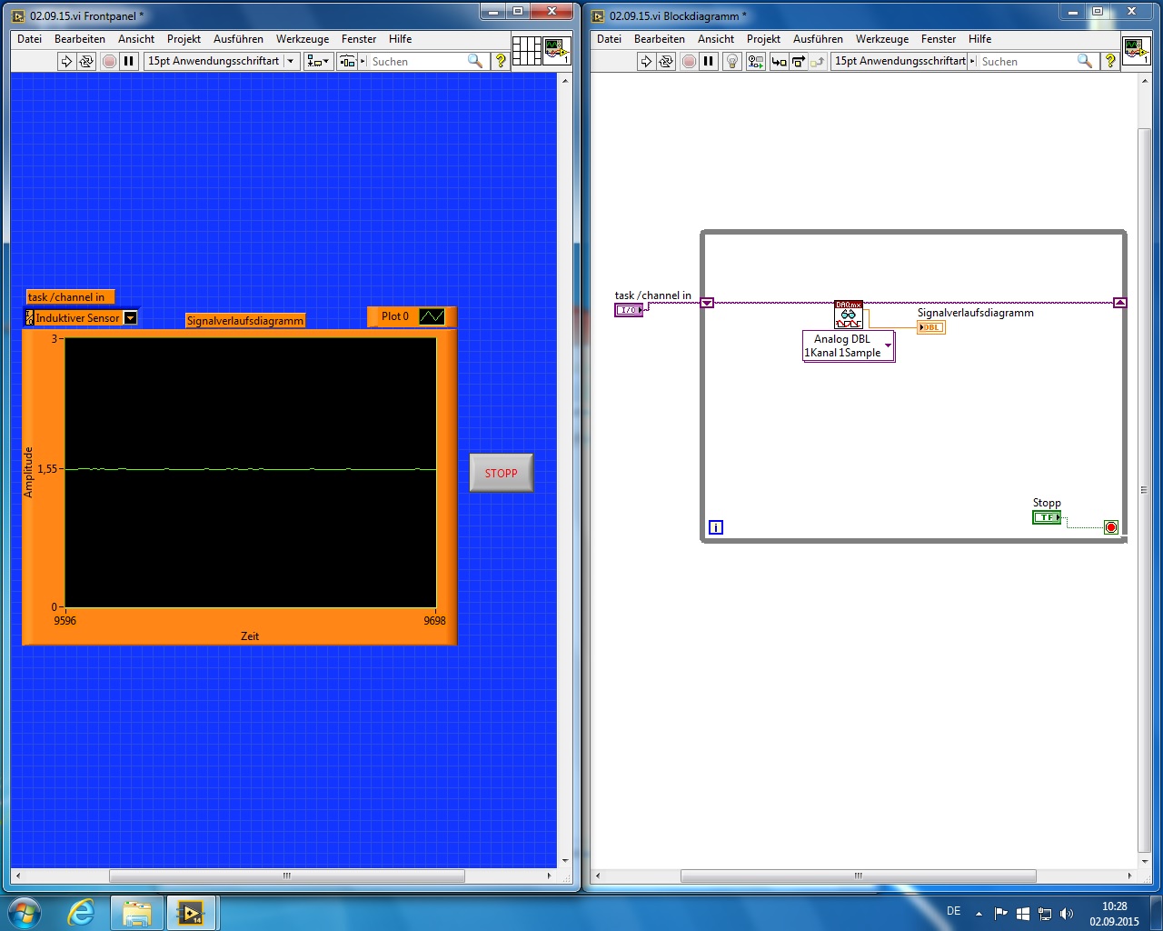Click the Step Over debugging button
Image resolution: width=1163 pixels, height=931 pixels.
tap(799, 61)
